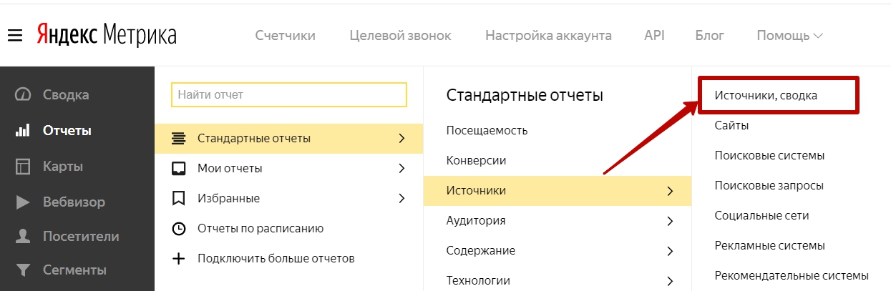Screen dimensions: 891x291
Task: Click the Мои отчеты inbox icon
Action: tap(179, 169)
